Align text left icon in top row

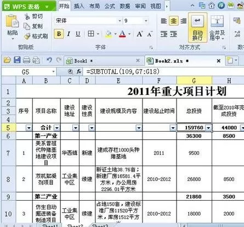[164, 21]
